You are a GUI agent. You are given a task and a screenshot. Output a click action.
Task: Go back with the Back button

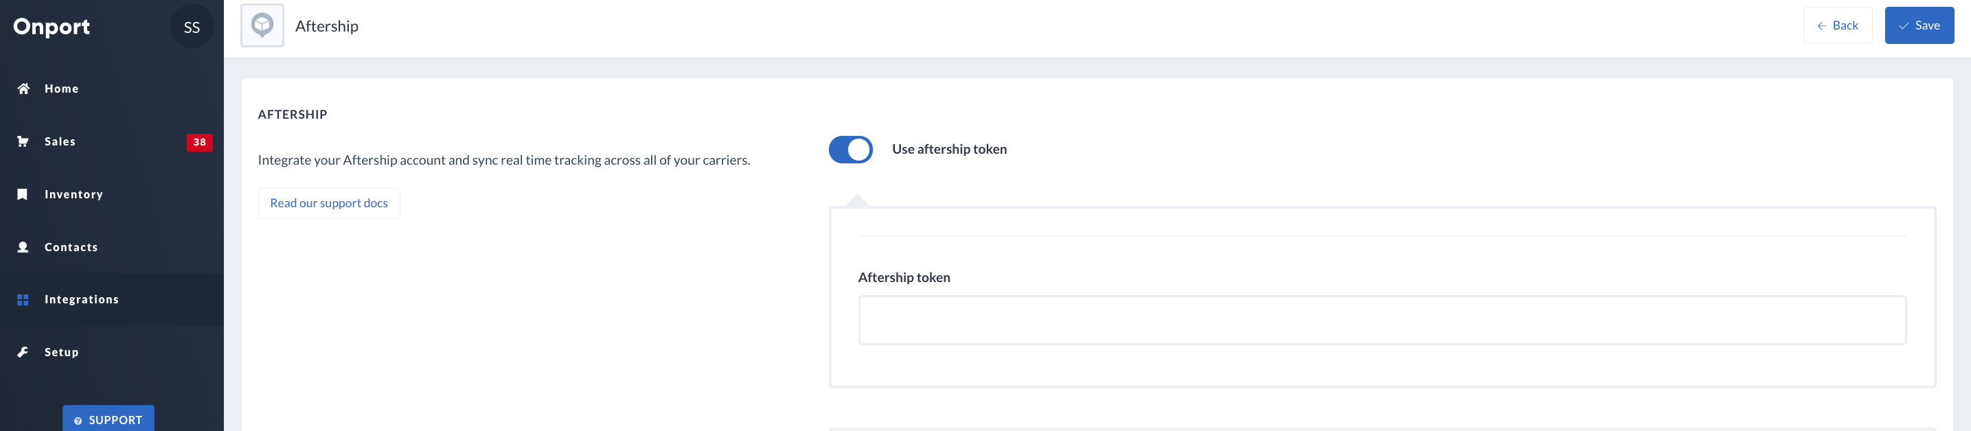pos(1837,25)
